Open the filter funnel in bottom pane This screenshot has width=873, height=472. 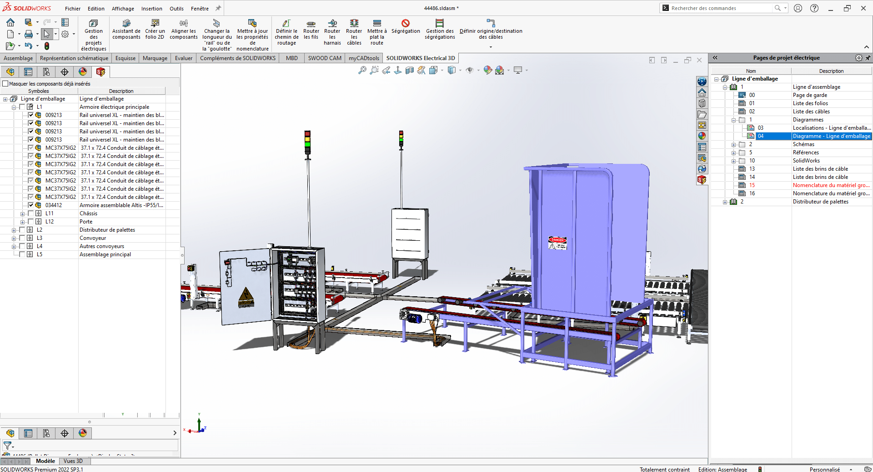click(8, 446)
